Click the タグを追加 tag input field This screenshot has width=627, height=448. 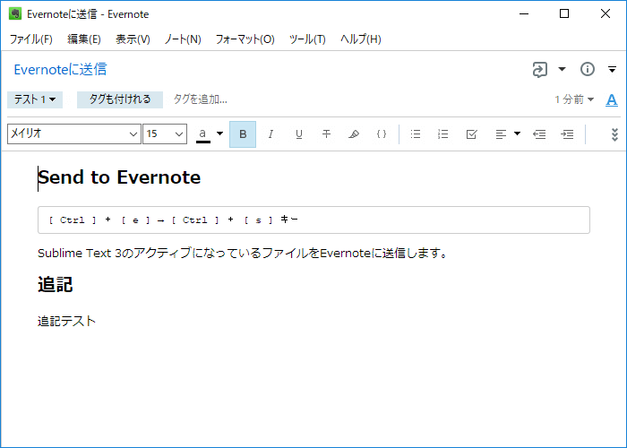tap(201, 99)
